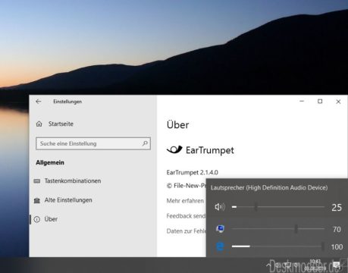
Task: Click the Edge browser icon in volume mixer
Action: [x=220, y=246]
